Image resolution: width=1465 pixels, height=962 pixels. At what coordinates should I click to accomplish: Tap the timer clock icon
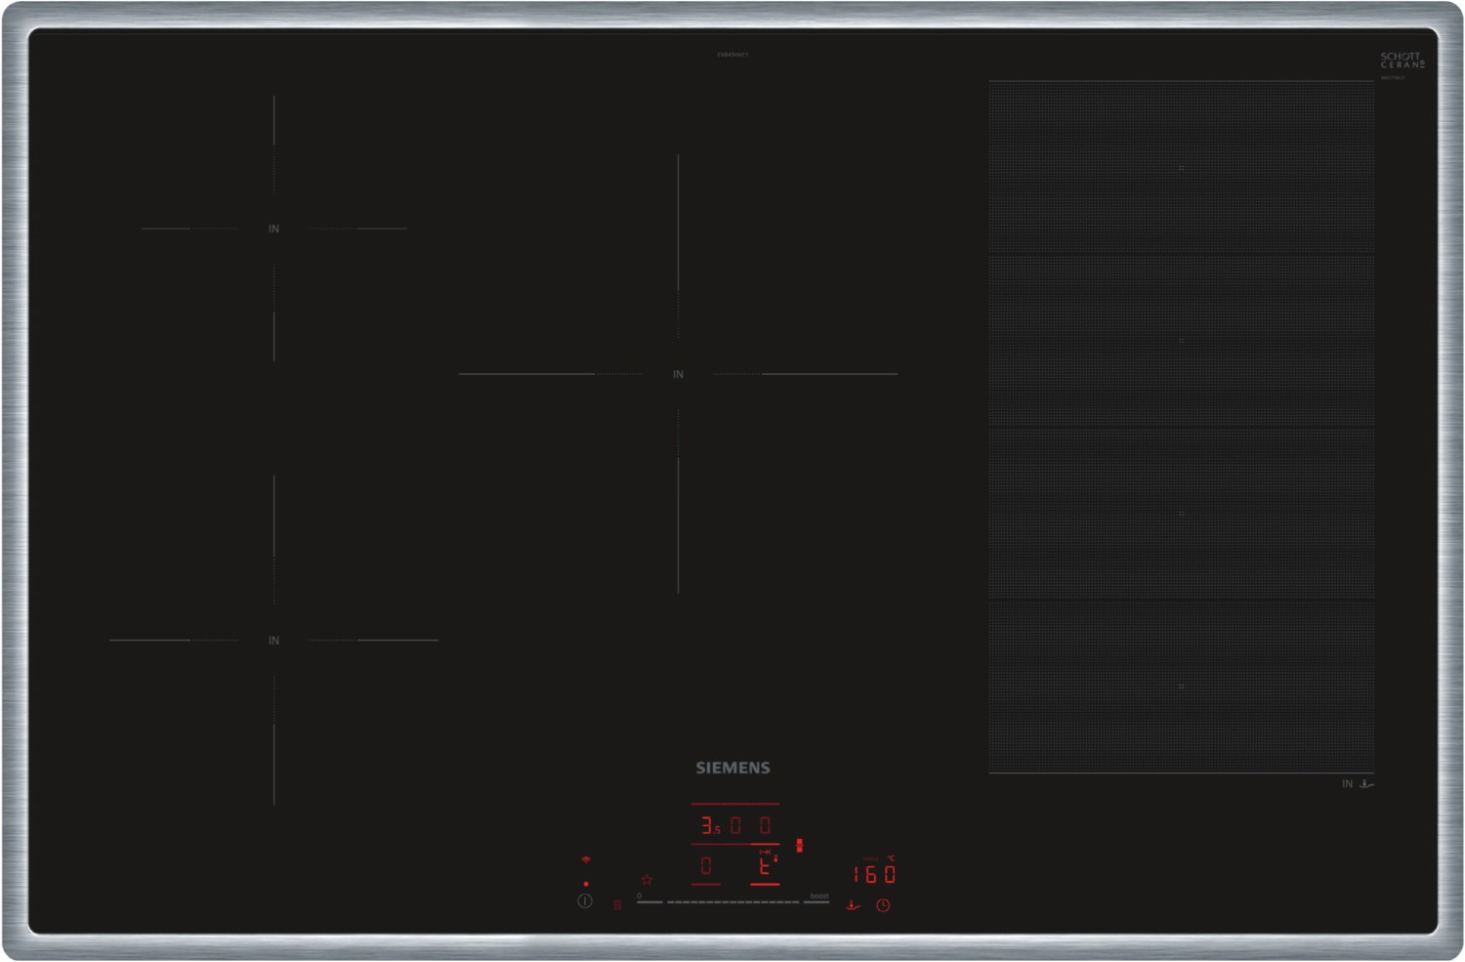click(883, 905)
